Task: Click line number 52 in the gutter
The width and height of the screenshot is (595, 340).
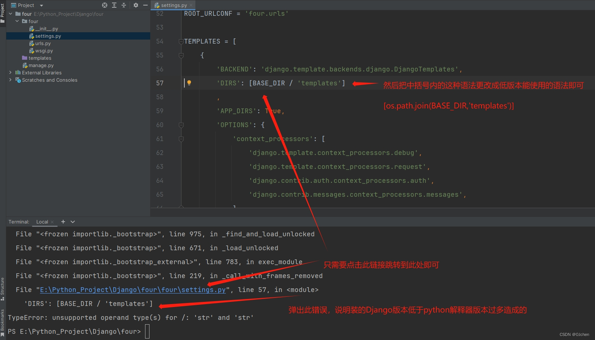Action: (160, 14)
